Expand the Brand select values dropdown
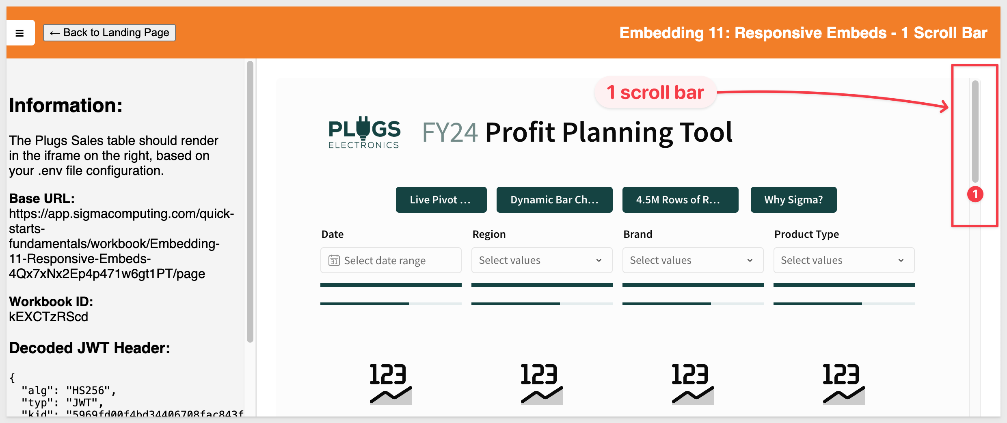 [x=693, y=260]
